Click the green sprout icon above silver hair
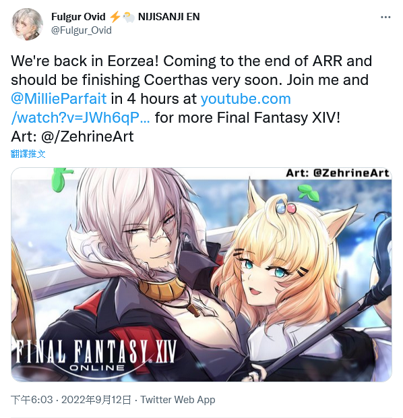The height and width of the screenshot is (418, 403). [61, 179]
